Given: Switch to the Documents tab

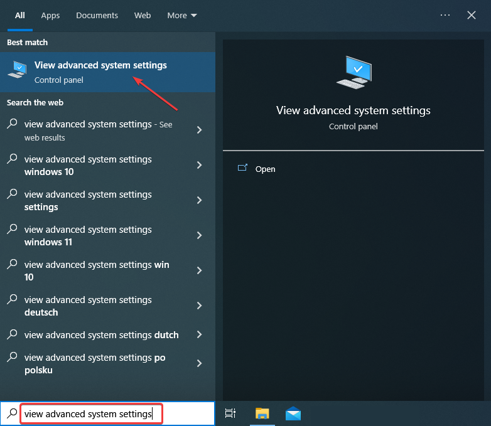Looking at the screenshot, I should click(97, 15).
